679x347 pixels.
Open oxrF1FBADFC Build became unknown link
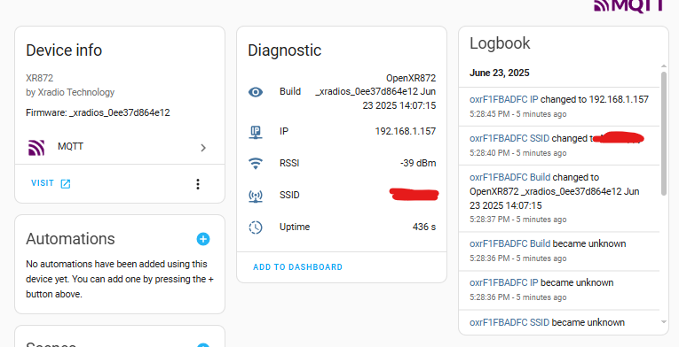pyautogui.click(x=509, y=243)
